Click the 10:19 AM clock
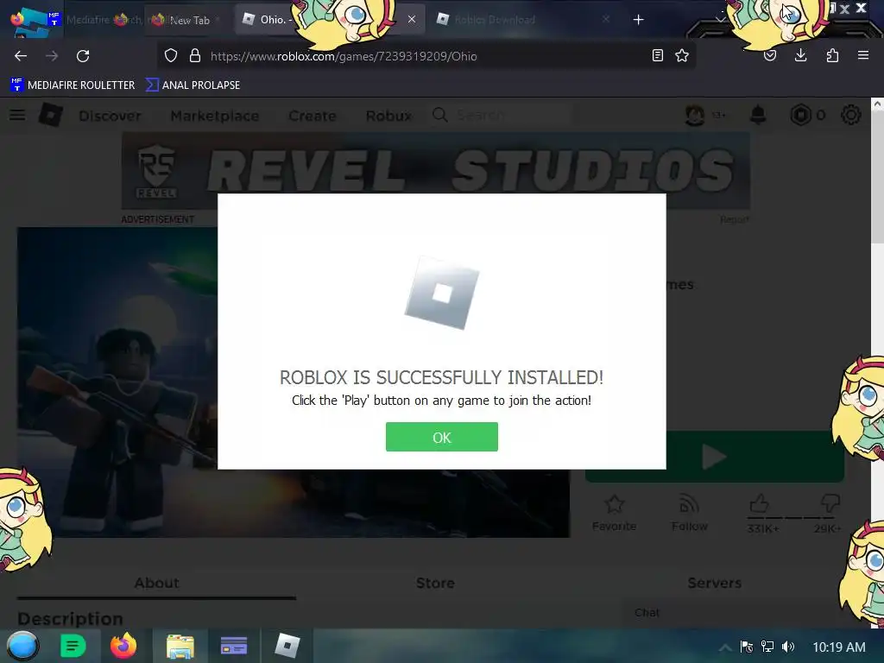Image resolution: width=884 pixels, height=663 pixels. (839, 647)
